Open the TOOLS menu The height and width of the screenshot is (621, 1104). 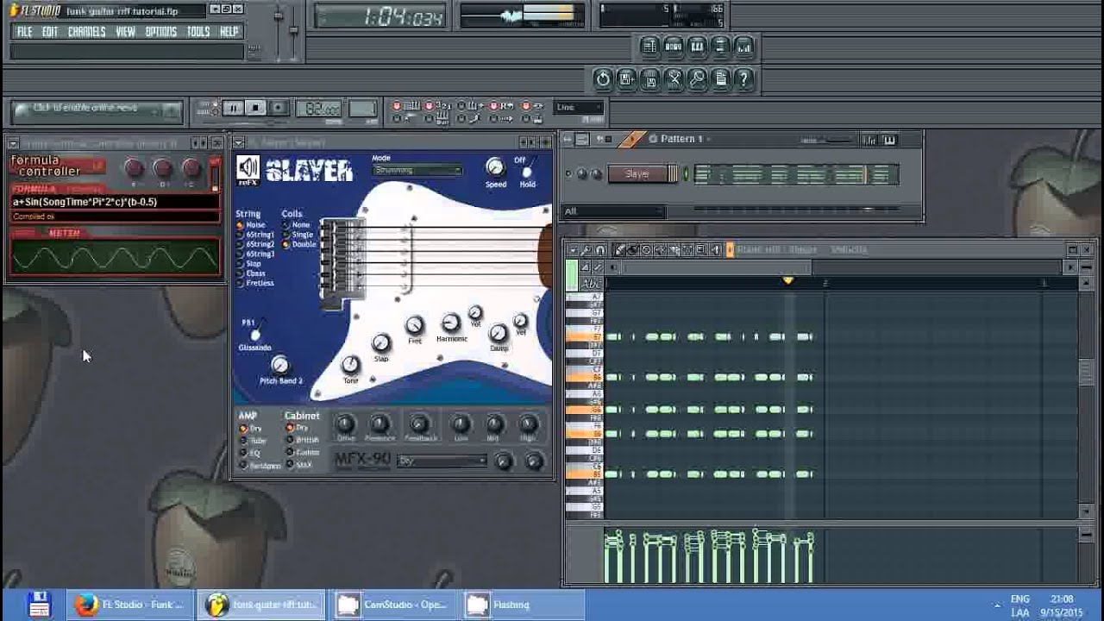tap(198, 32)
